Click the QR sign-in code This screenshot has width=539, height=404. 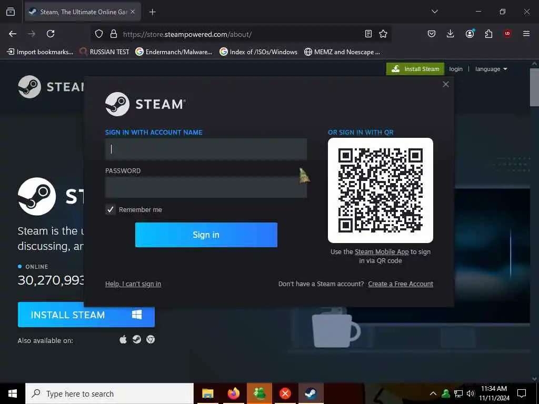point(380,190)
